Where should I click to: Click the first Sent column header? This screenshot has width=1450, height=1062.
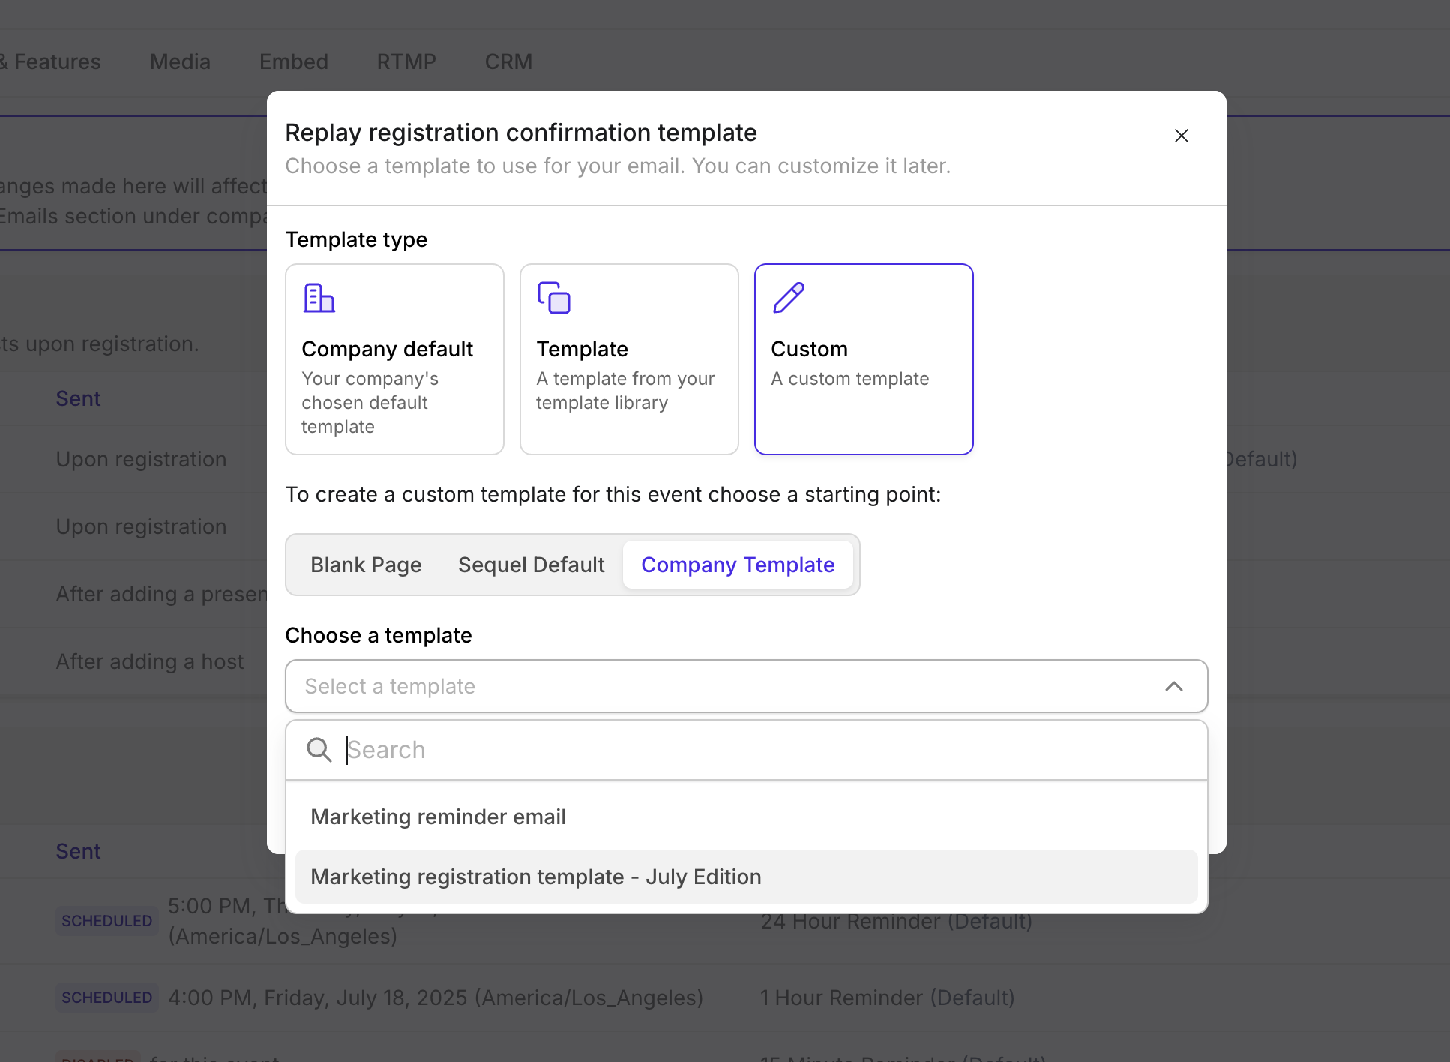tap(78, 398)
